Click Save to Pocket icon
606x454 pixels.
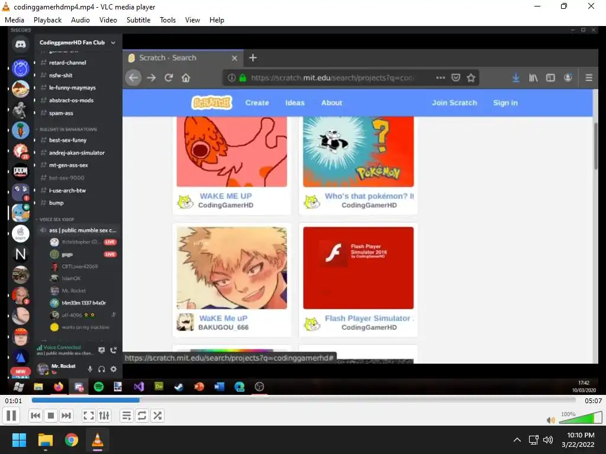456,78
